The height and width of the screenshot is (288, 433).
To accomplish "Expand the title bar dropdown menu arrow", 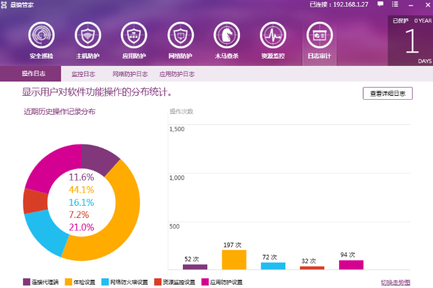I will coord(394,4).
